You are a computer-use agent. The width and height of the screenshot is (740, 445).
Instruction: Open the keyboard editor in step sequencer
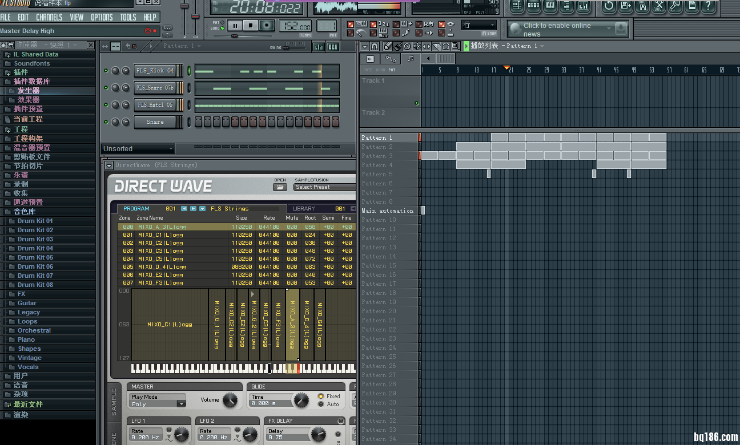[332, 46]
